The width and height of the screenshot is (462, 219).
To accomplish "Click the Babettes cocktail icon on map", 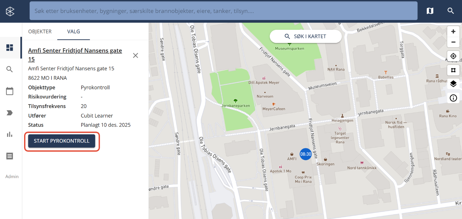I will coord(385,72).
